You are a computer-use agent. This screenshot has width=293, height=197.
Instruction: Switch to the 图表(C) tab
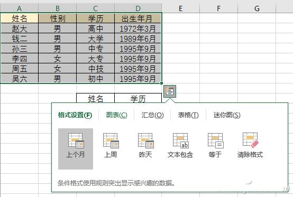point(116,115)
